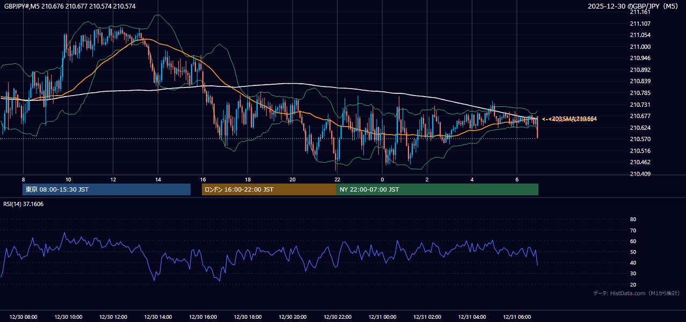Click the 12/30 18:00 bottom time label

point(247,317)
